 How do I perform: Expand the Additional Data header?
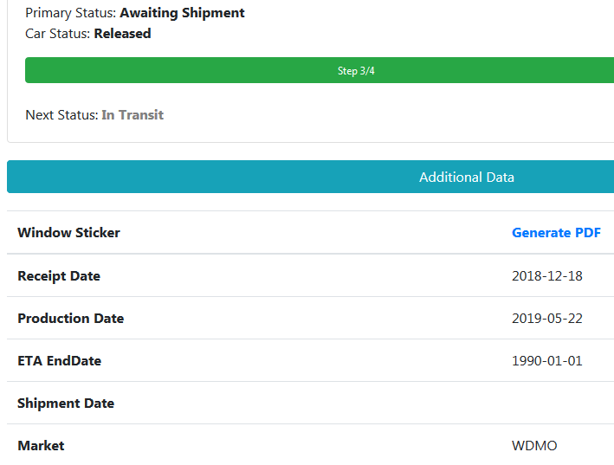coord(311,177)
